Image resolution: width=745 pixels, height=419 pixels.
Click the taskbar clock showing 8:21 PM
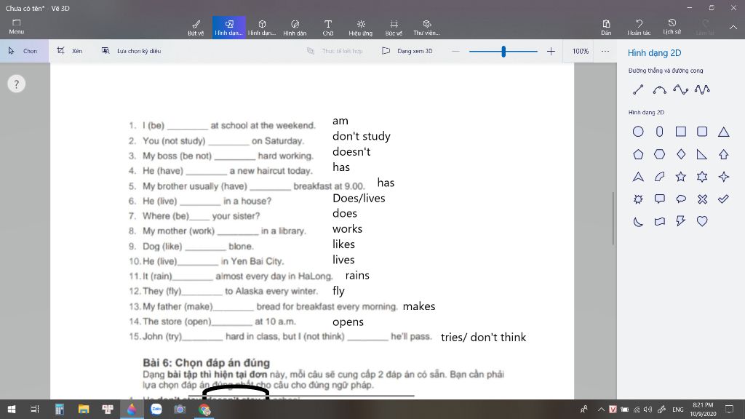[x=704, y=410]
